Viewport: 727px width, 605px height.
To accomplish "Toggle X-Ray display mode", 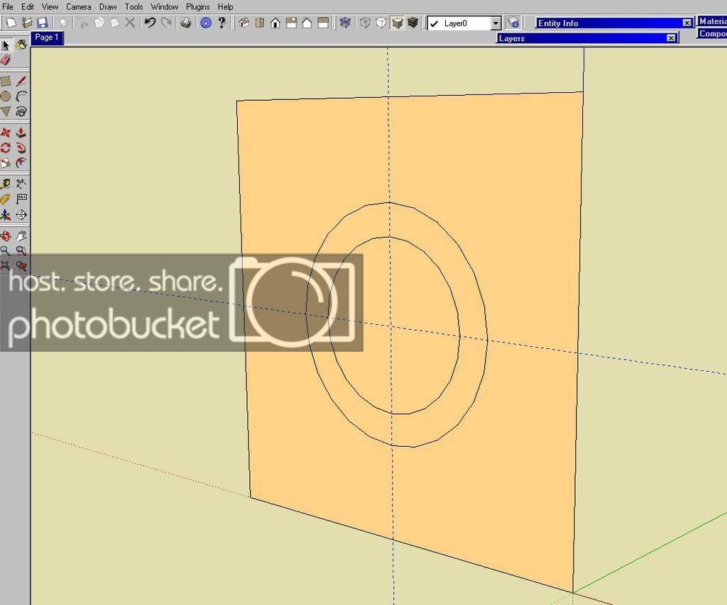I will click(x=345, y=23).
